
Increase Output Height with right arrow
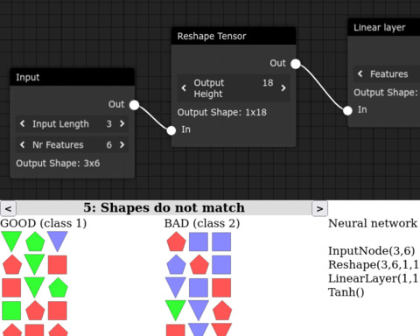pyautogui.click(x=283, y=88)
